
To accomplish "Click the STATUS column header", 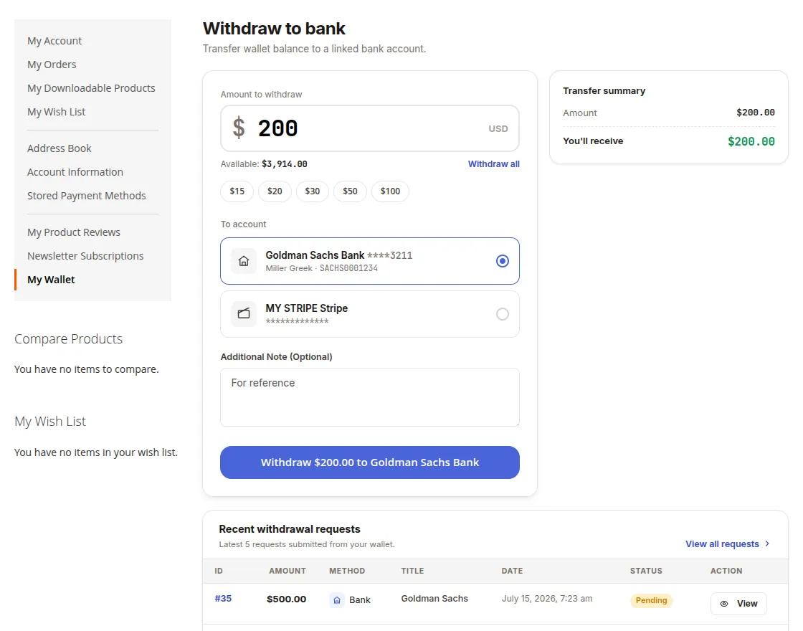I will point(646,571).
